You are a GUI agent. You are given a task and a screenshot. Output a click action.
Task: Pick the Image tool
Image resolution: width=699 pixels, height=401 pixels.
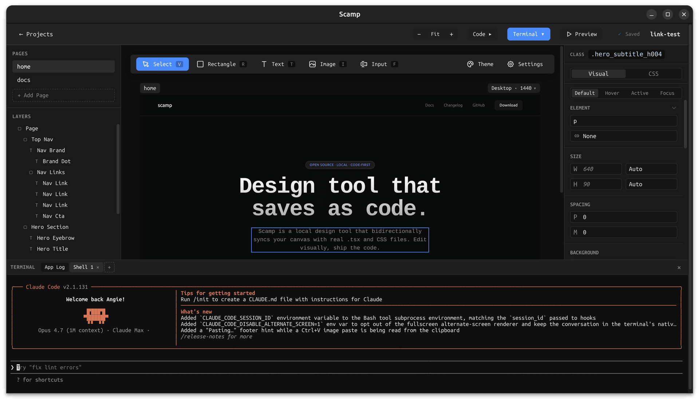[328, 64]
